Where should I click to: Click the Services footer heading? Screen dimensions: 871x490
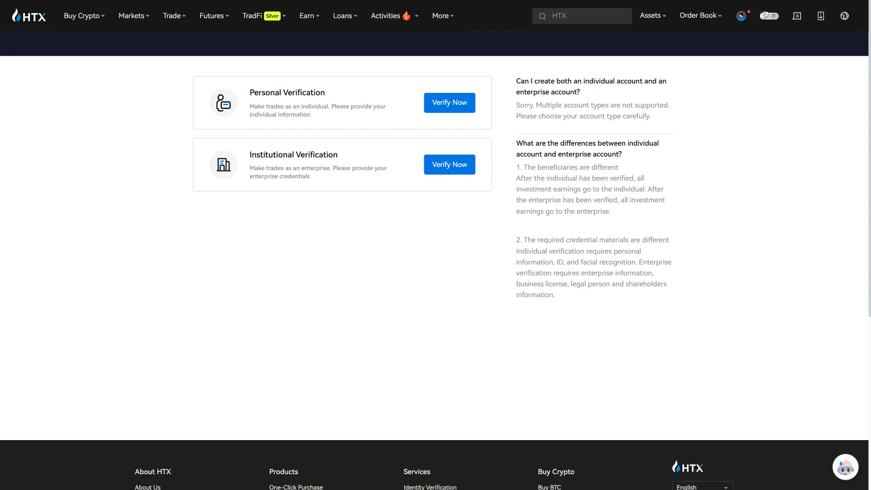tap(416, 472)
